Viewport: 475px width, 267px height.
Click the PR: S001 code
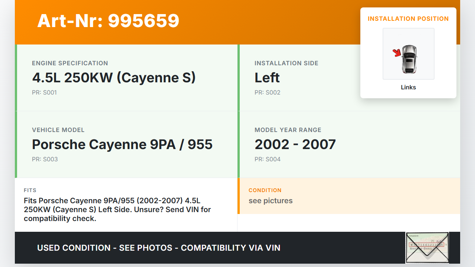tap(44, 92)
